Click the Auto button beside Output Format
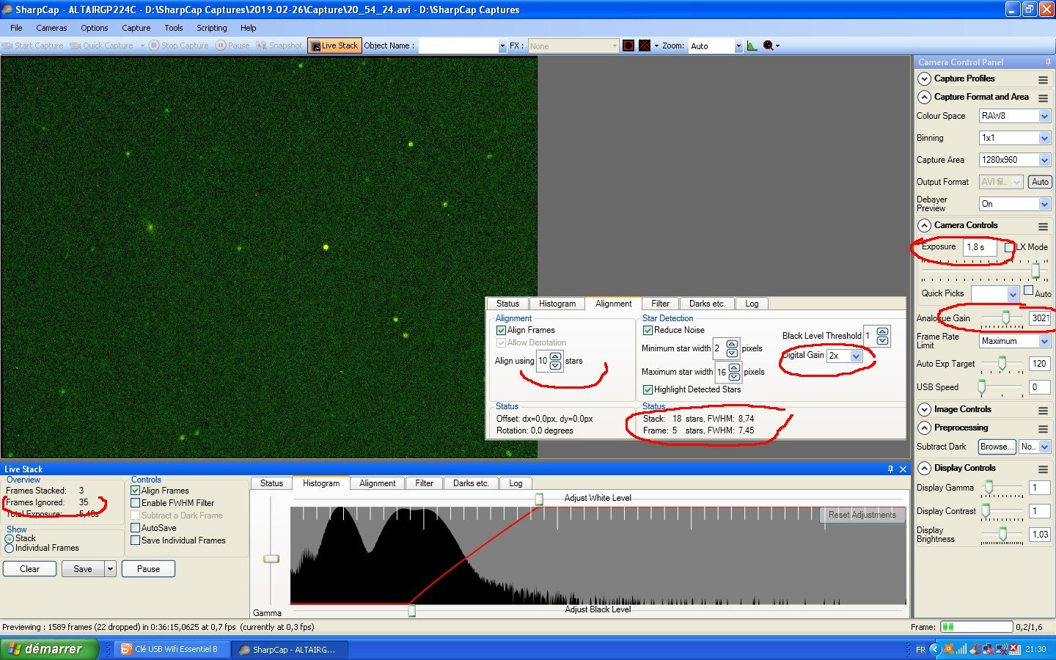The height and width of the screenshot is (660, 1056). click(1040, 182)
